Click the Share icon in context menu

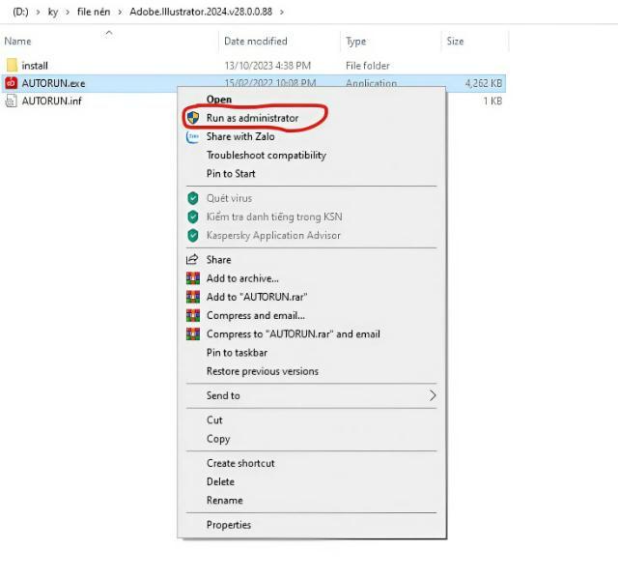click(192, 260)
